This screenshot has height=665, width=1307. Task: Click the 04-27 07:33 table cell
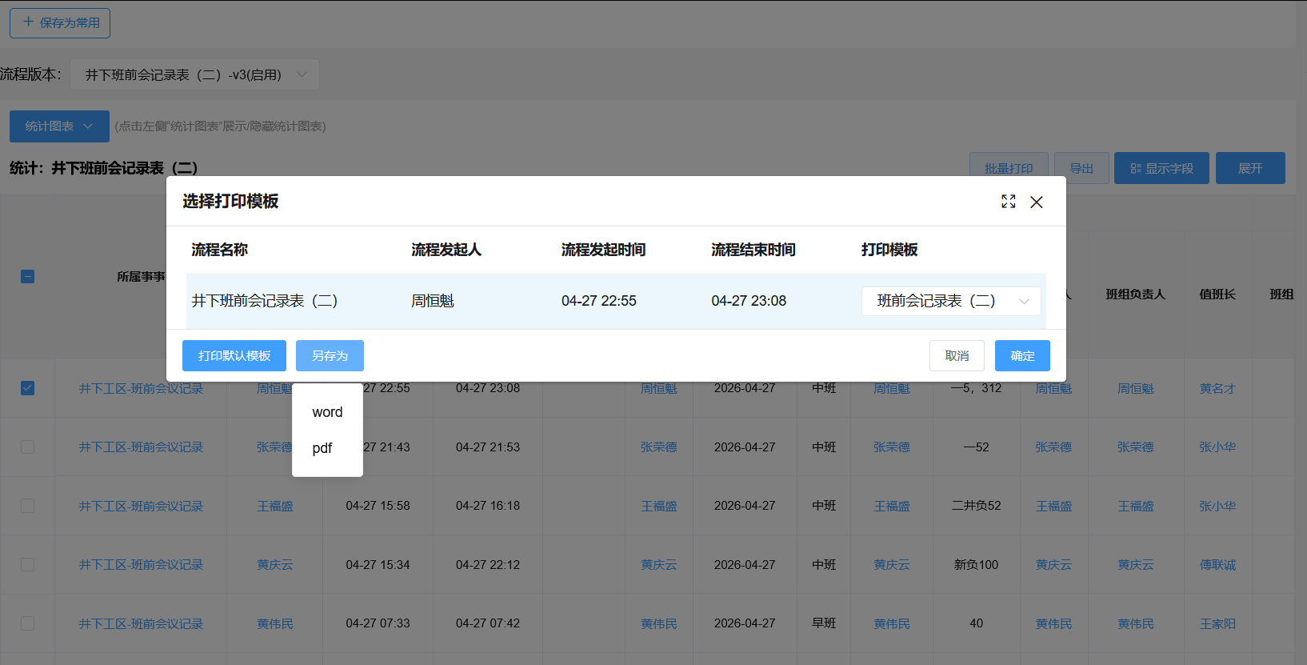[x=378, y=623]
